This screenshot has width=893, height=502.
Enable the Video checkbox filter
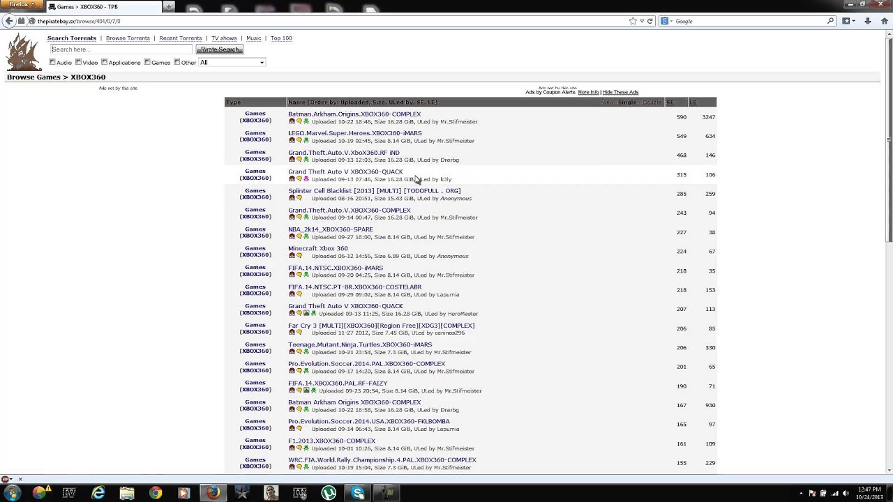point(78,62)
